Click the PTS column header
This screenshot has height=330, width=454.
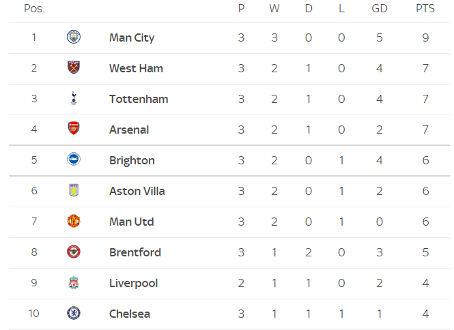[x=425, y=8]
